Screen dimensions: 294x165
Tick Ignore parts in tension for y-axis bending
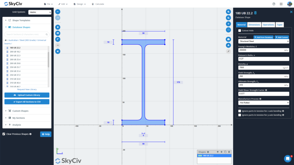coord(240,115)
